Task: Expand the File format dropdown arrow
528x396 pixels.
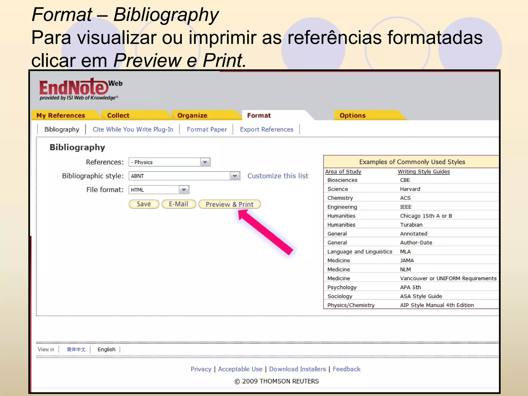Action: [x=184, y=190]
